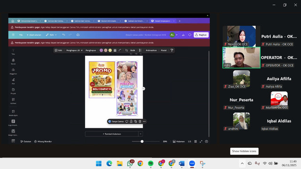Open Penghapus LB dropdown
The image size is (301, 169).
(74, 50)
